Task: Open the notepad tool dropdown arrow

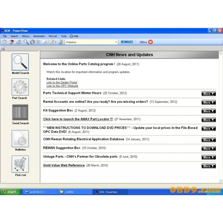Action: pyautogui.click(x=55, y=42)
